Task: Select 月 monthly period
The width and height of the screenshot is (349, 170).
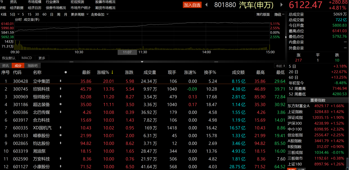Action: pyautogui.click(x=65, y=14)
